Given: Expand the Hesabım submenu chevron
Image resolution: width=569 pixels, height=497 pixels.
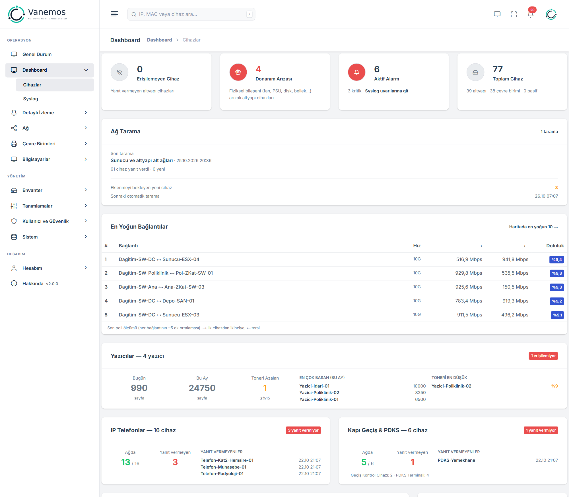Looking at the screenshot, I should (86, 268).
